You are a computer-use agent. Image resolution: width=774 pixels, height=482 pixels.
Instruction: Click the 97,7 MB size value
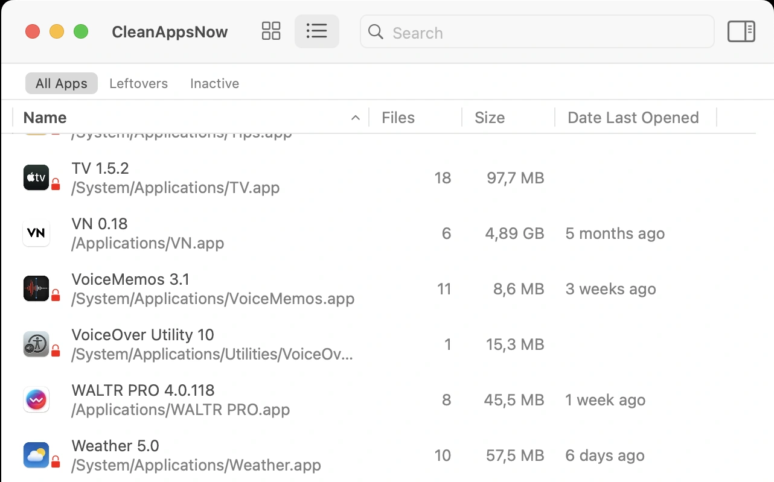click(x=516, y=178)
